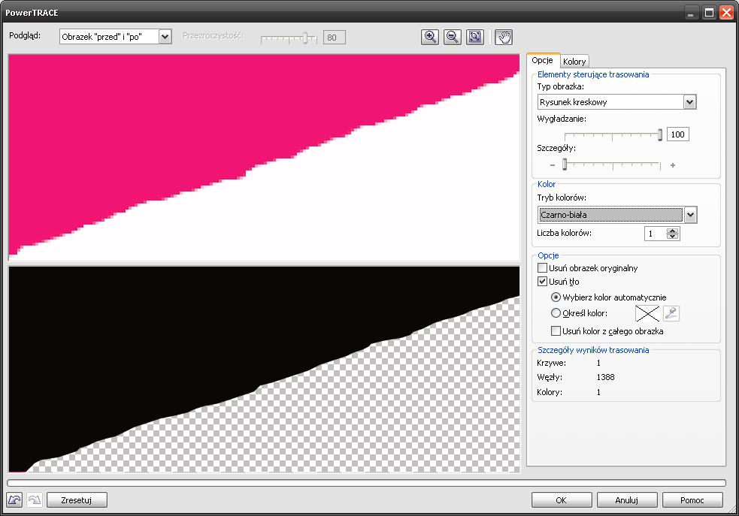Click the plus icon beside Szczegóły slider
This screenshot has width=739, height=516.
[672, 165]
